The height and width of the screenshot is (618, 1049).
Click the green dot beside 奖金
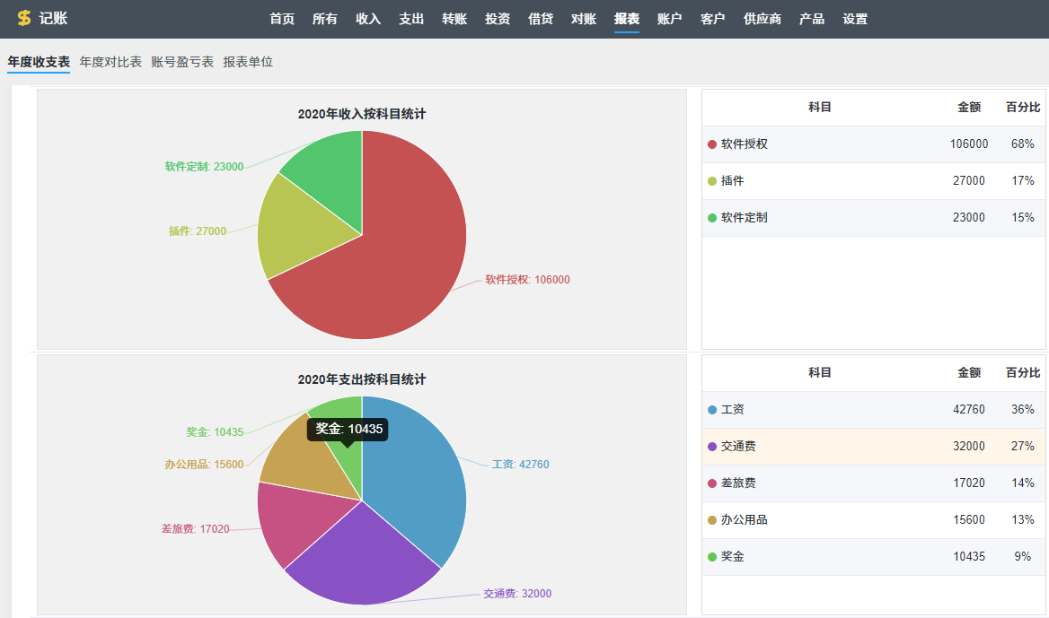(x=712, y=556)
